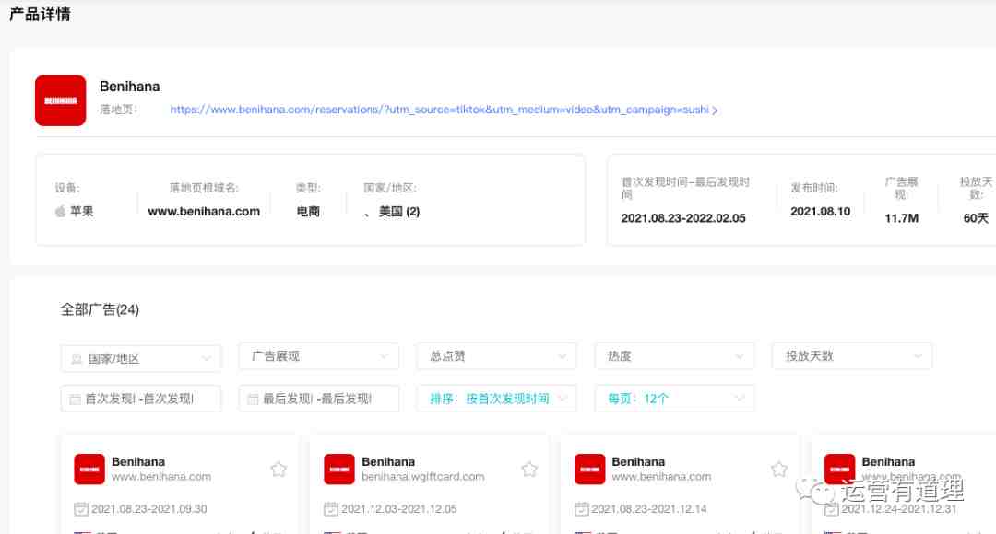
Task: Click the calendar icon in the 最后发现 field
Action: tap(253, 400)
